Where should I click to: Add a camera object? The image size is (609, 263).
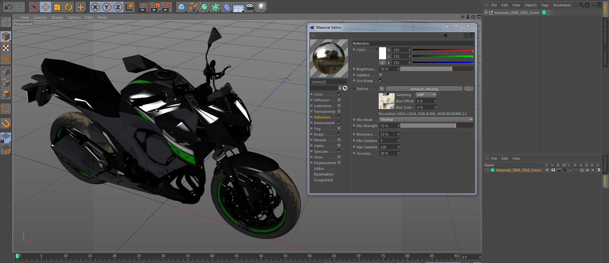coord(250,7)
